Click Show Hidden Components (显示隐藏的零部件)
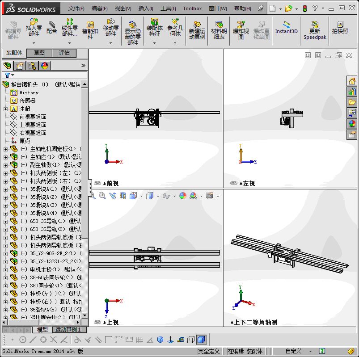Viewport: 359px width, 357px height. (x=133, y=33)
